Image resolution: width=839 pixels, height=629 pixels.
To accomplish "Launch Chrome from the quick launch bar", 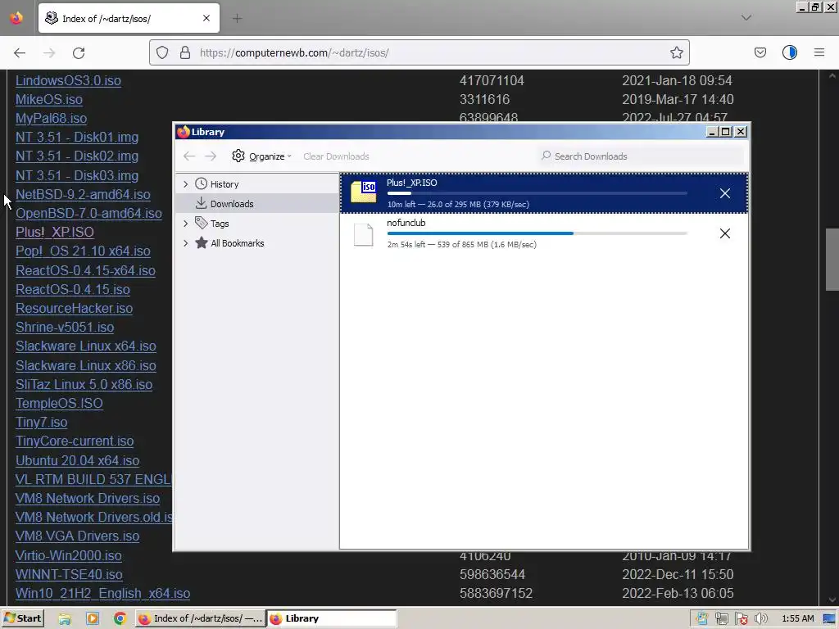I will [x=120, y=619].
